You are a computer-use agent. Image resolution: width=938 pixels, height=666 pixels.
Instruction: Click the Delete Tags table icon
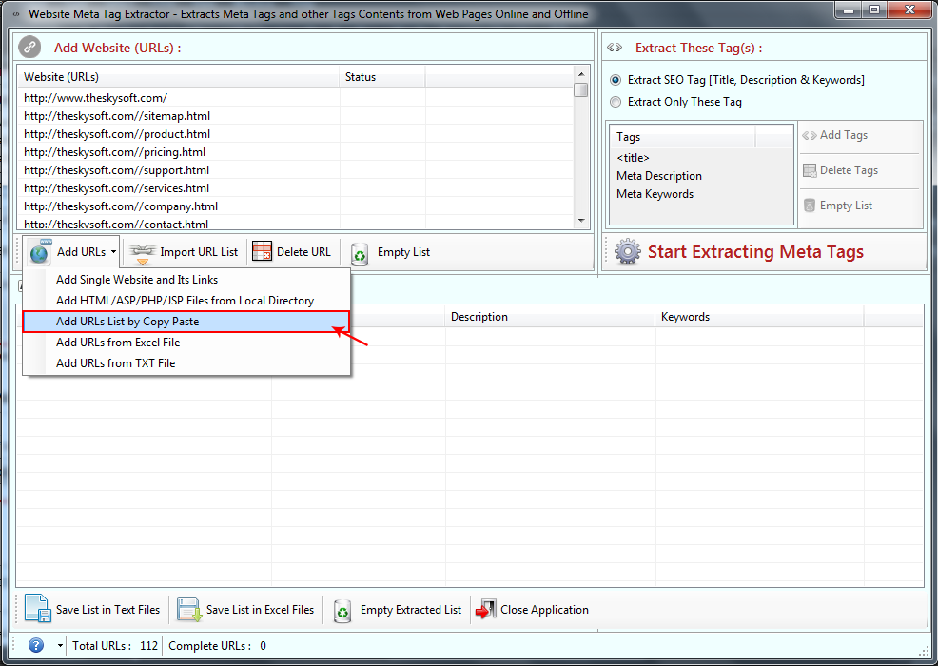810,170
